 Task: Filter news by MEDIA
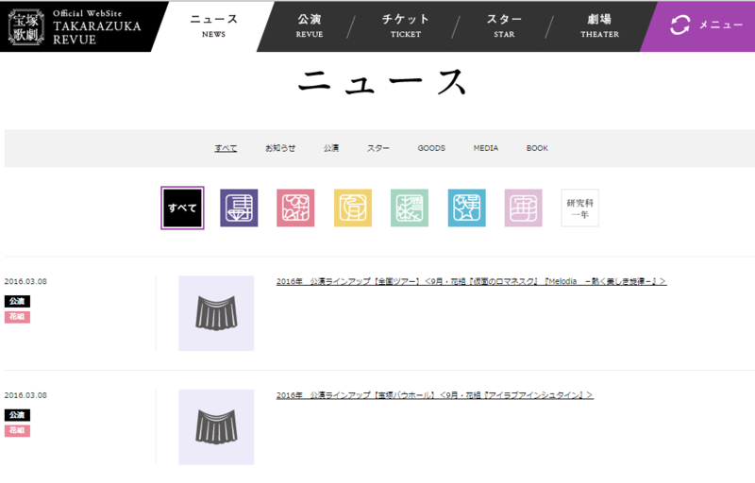[486, 148]
